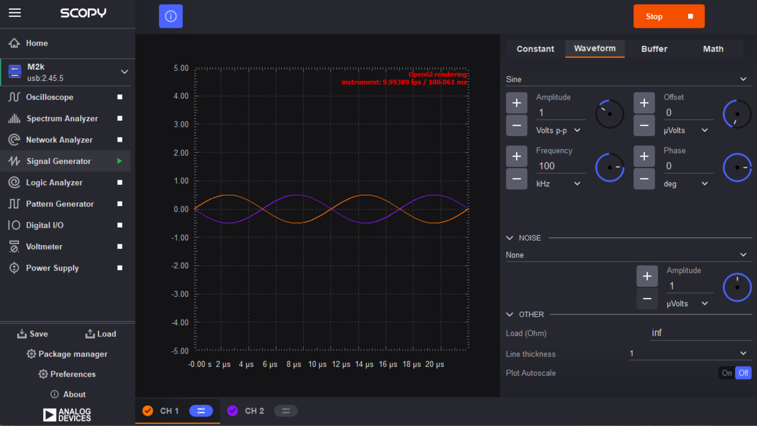Click the sine Amplitude knob
Image resolution: width=757 pixels, height=426 pixels.
[609, 114]
